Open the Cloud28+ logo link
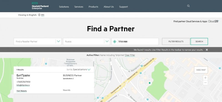 [213, 21]
